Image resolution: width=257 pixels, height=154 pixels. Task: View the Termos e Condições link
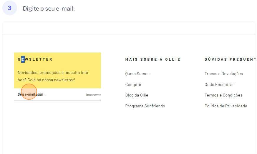(223, 95)
